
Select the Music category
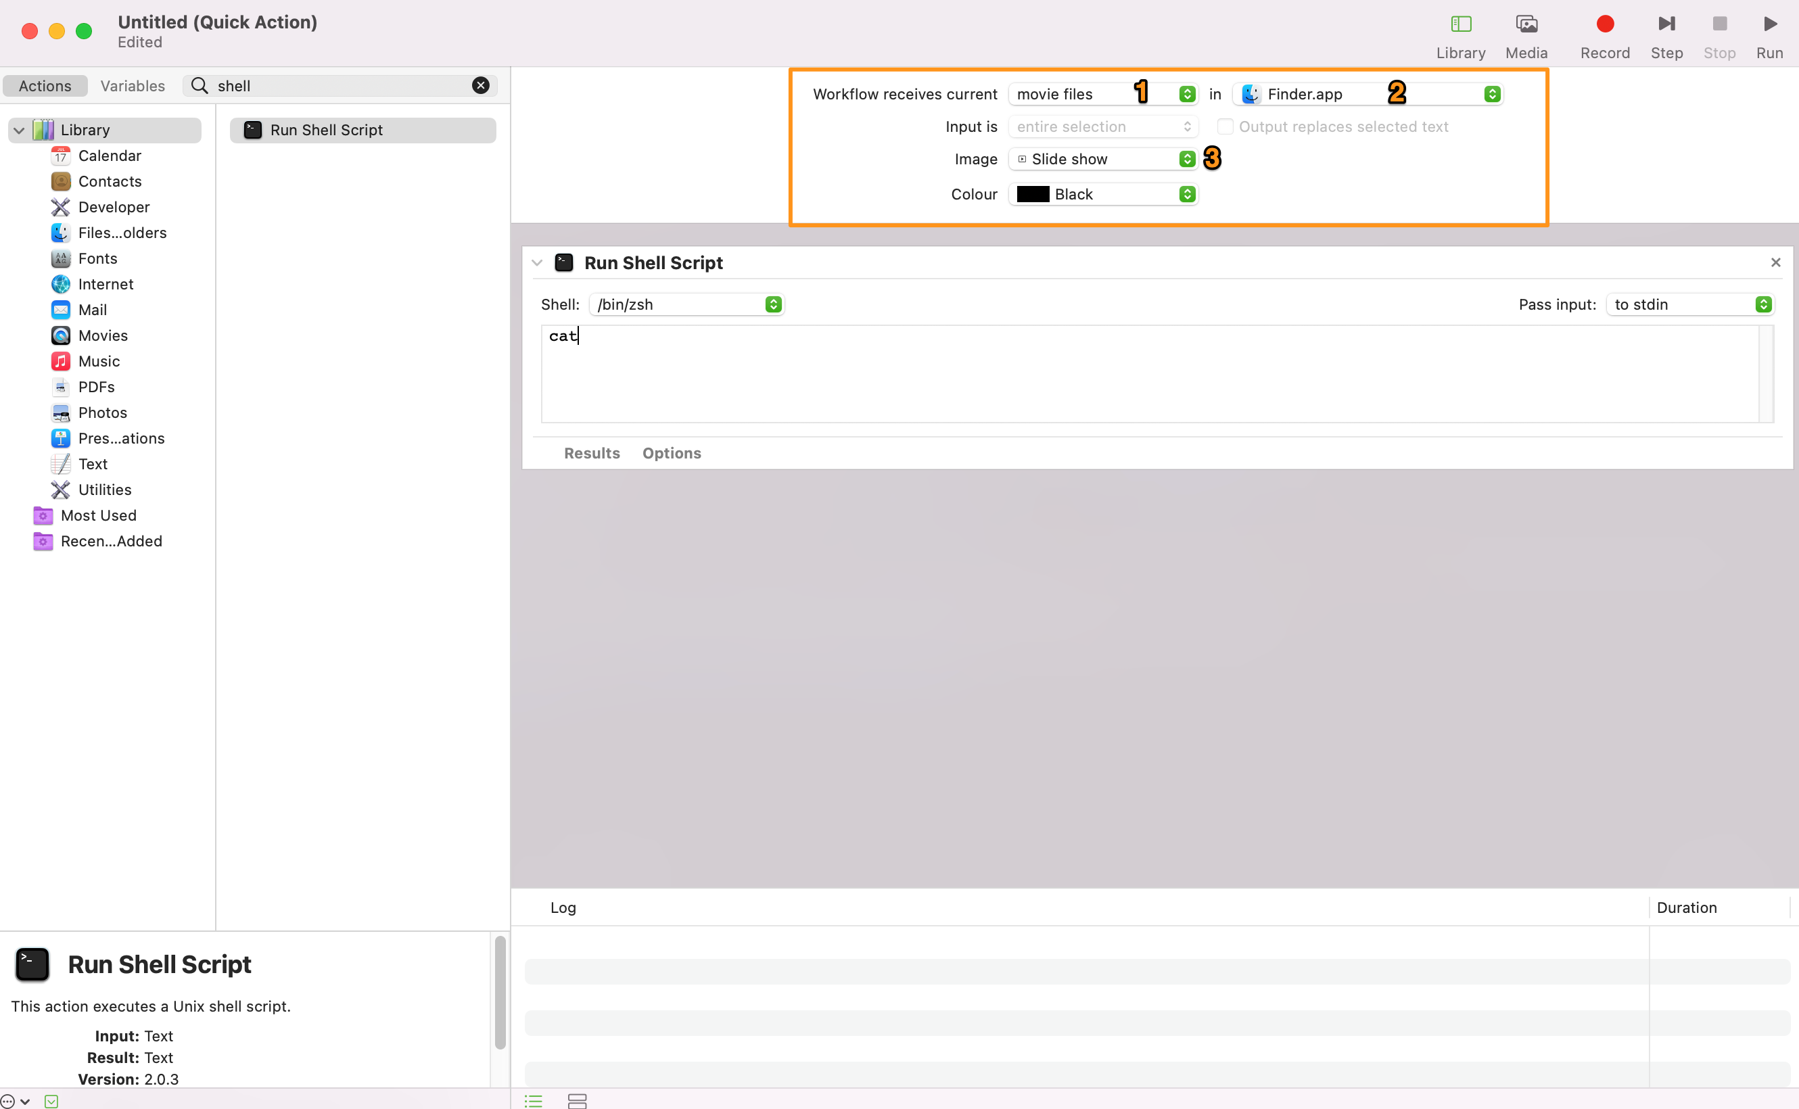[99, 361]
